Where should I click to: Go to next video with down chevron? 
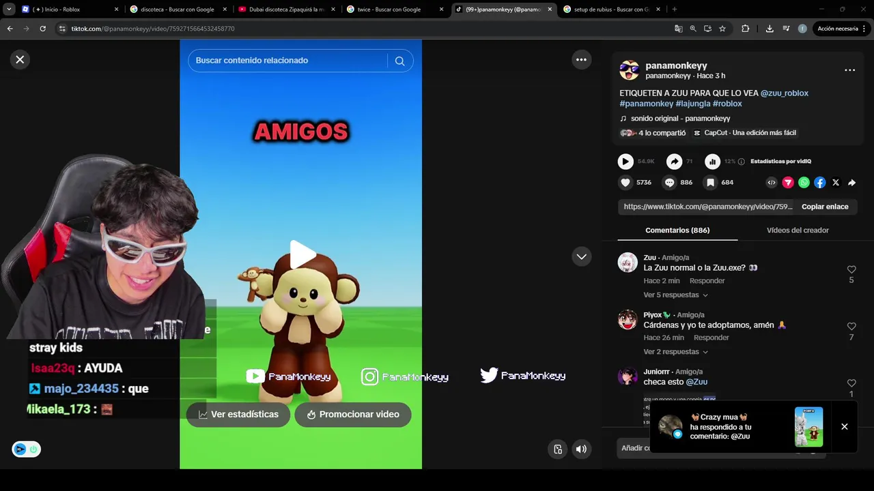tap(581, 256)
